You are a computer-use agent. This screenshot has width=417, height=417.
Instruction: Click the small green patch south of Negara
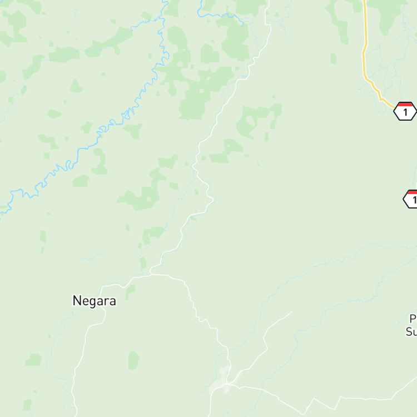134,360
